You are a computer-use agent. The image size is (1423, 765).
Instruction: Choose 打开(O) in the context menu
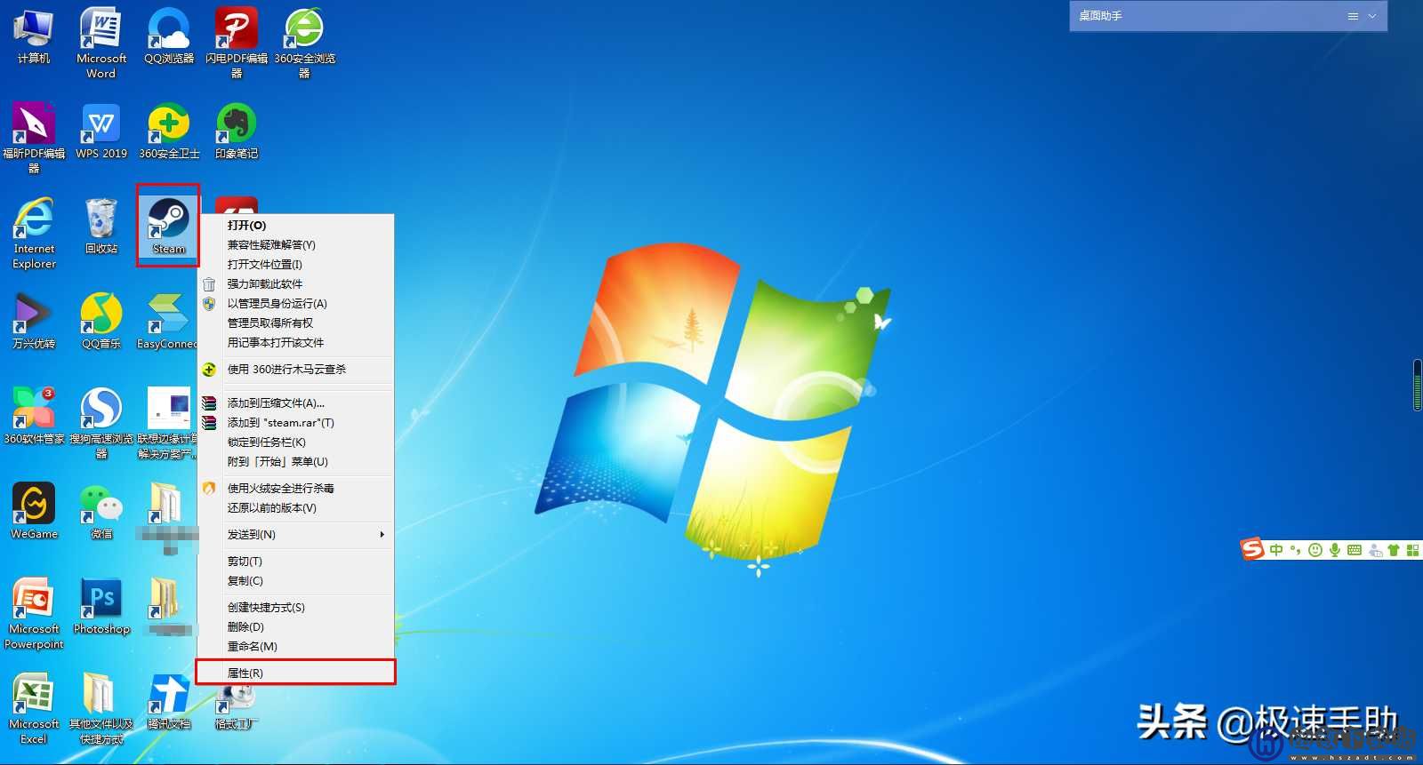pyautogui.click(x=296, y=226)
